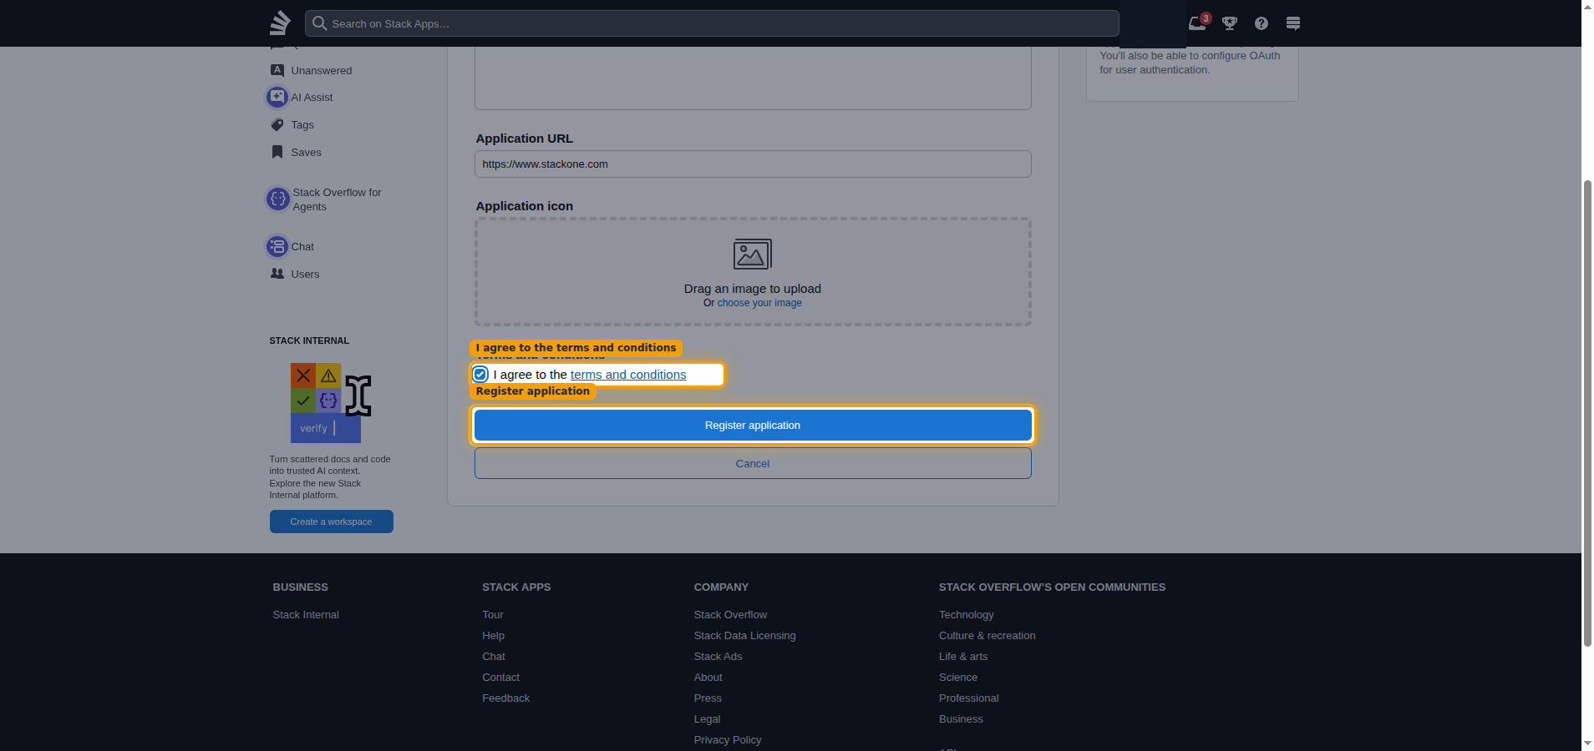
Task: Open the Stack Exchange sites switcher icon
Action: pyautogui.click(x=1293, y=23)
